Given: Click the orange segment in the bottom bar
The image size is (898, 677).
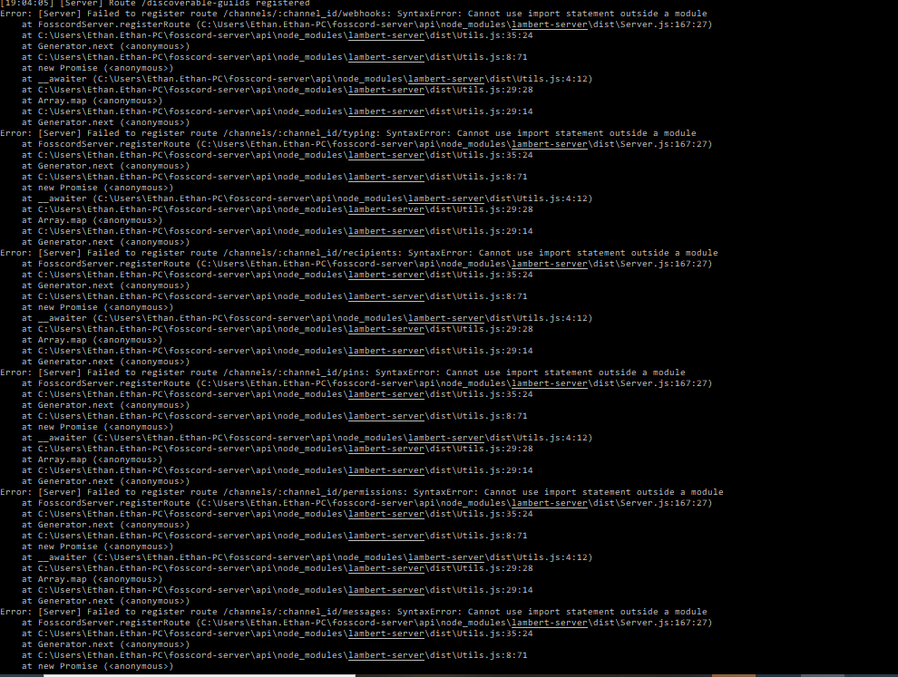Looking at the screenshot, I should (733, 675).
